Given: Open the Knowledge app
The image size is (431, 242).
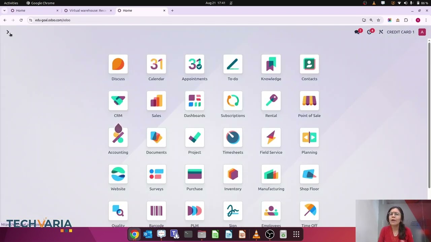Looking at the screenshot, I should 271,64.
